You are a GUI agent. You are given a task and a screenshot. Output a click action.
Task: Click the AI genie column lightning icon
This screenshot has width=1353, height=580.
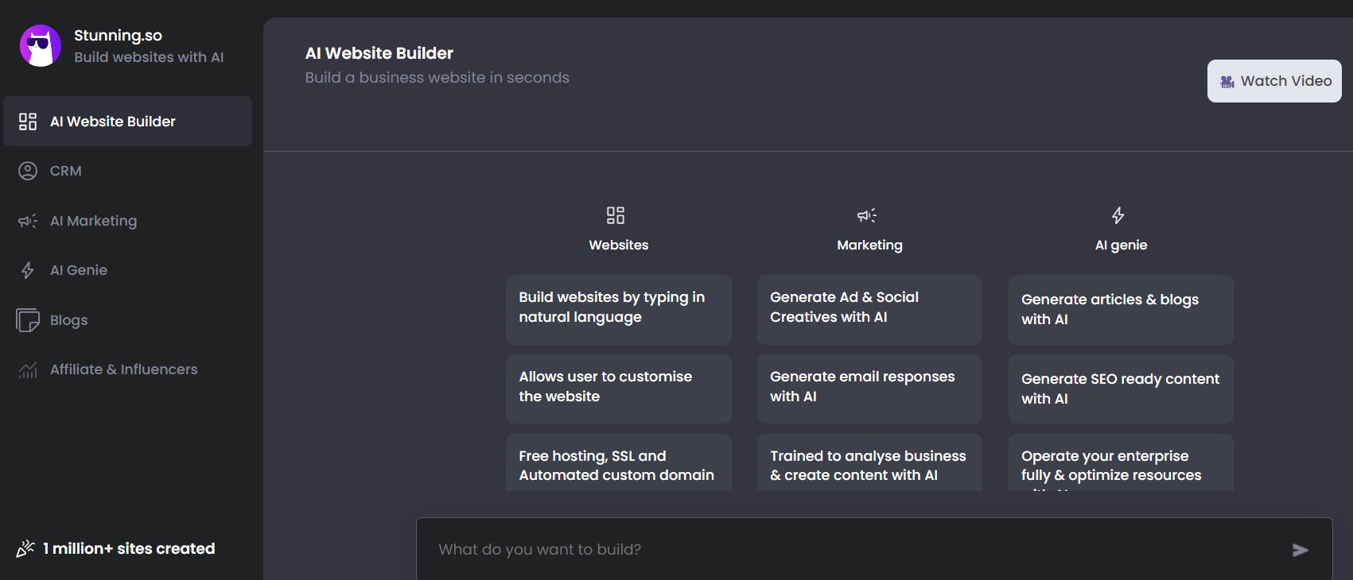(x=1118, y=215)
